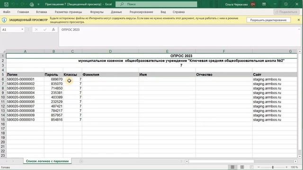
Task: Click the formula bar text ОПРОС 2023
Action: click(x=71, y=30)
